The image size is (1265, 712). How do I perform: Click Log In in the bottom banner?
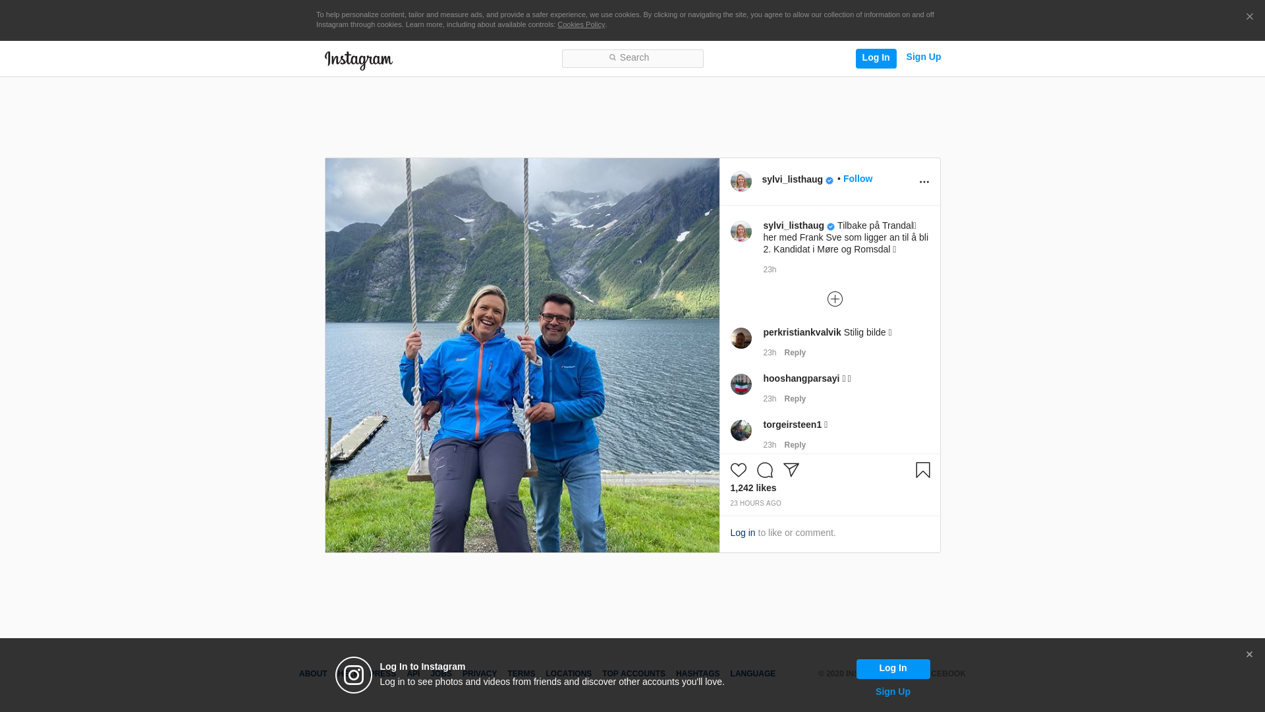[893, 668]
